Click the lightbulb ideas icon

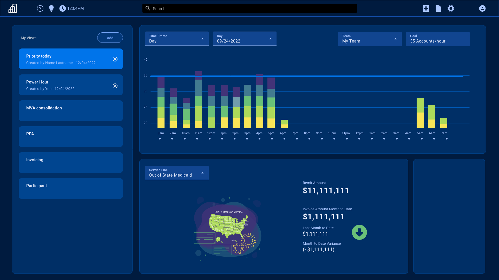(51, 8)
